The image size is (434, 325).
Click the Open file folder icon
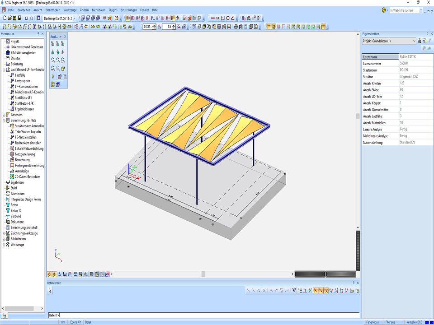(x=9, y=18)
